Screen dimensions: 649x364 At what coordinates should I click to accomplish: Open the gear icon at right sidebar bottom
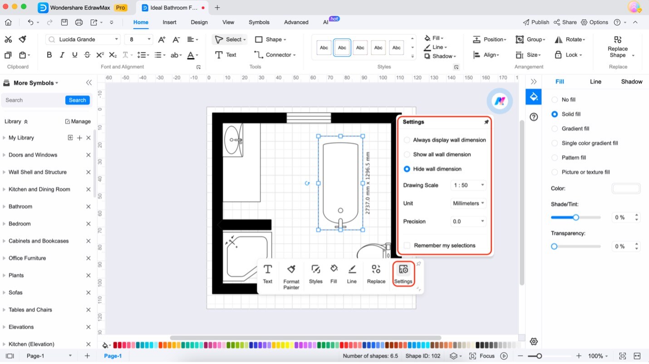click(x=534, y=341)
